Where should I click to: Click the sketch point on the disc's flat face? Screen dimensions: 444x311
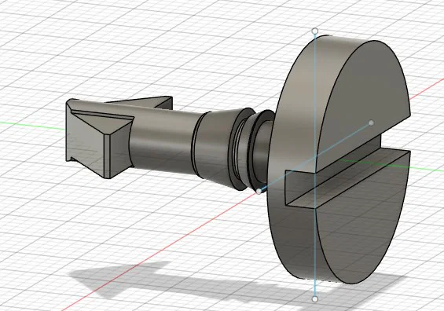[371, 123]
